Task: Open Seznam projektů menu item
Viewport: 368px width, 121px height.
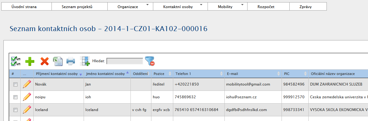Action: [80, 7]
